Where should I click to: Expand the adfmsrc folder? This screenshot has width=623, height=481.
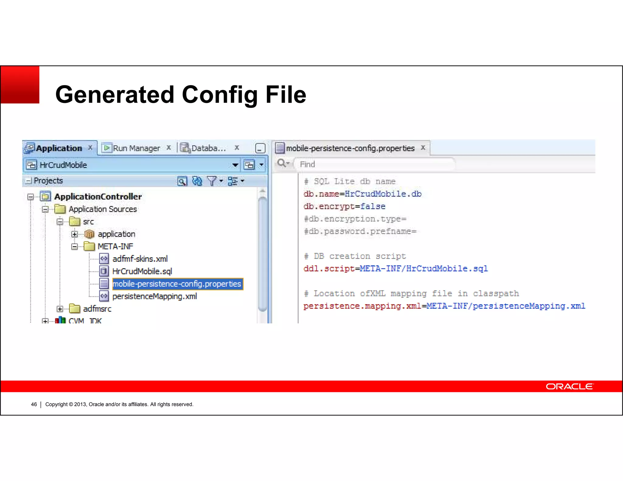(60, 309)
